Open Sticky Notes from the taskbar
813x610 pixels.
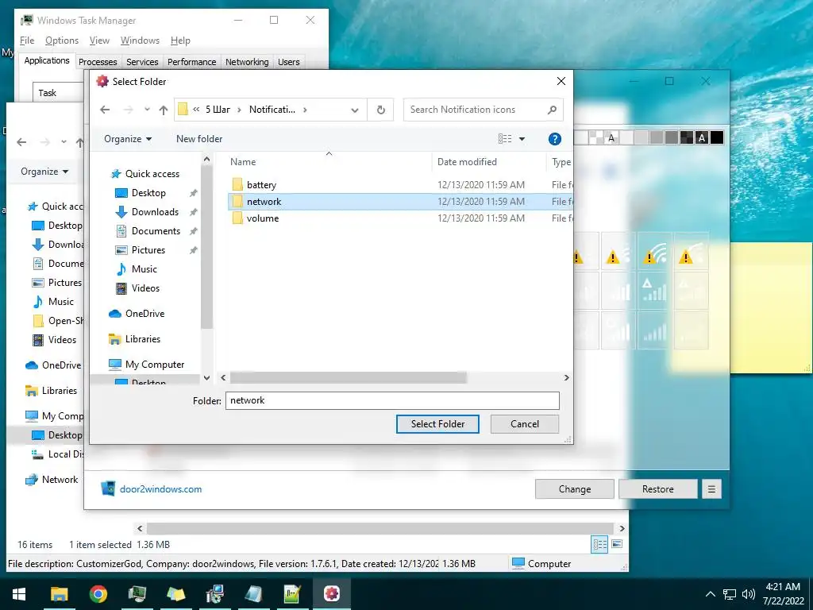coord(175,593)
